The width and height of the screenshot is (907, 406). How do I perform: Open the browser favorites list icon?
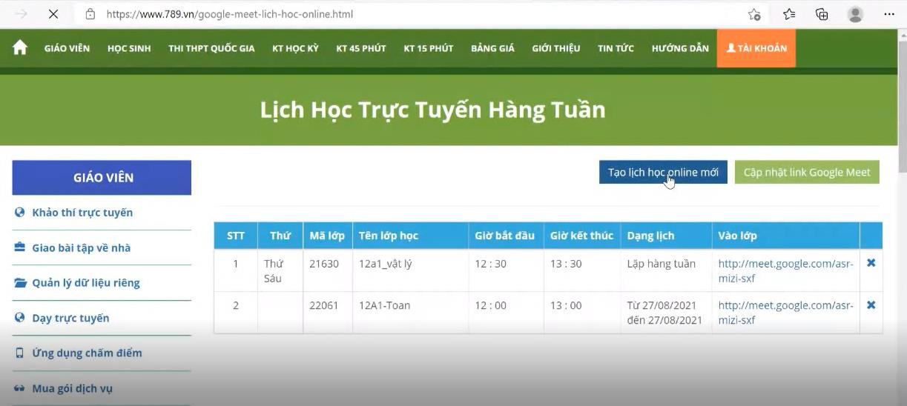point(789,14)
